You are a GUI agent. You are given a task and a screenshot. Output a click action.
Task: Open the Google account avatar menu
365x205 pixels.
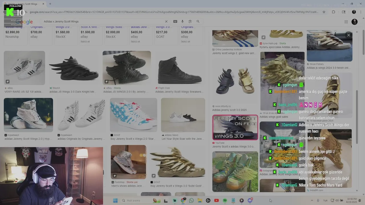pyautogui.click(x=354, y=22)
